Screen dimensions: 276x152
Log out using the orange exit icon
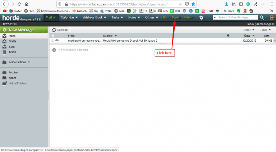(272, 17)
